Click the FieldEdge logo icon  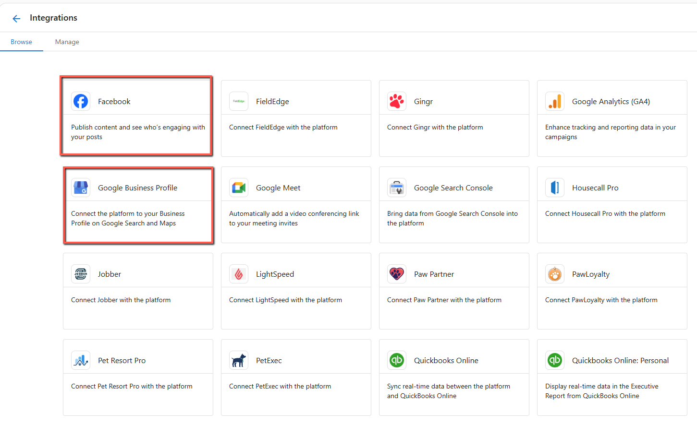click(239, 101)
